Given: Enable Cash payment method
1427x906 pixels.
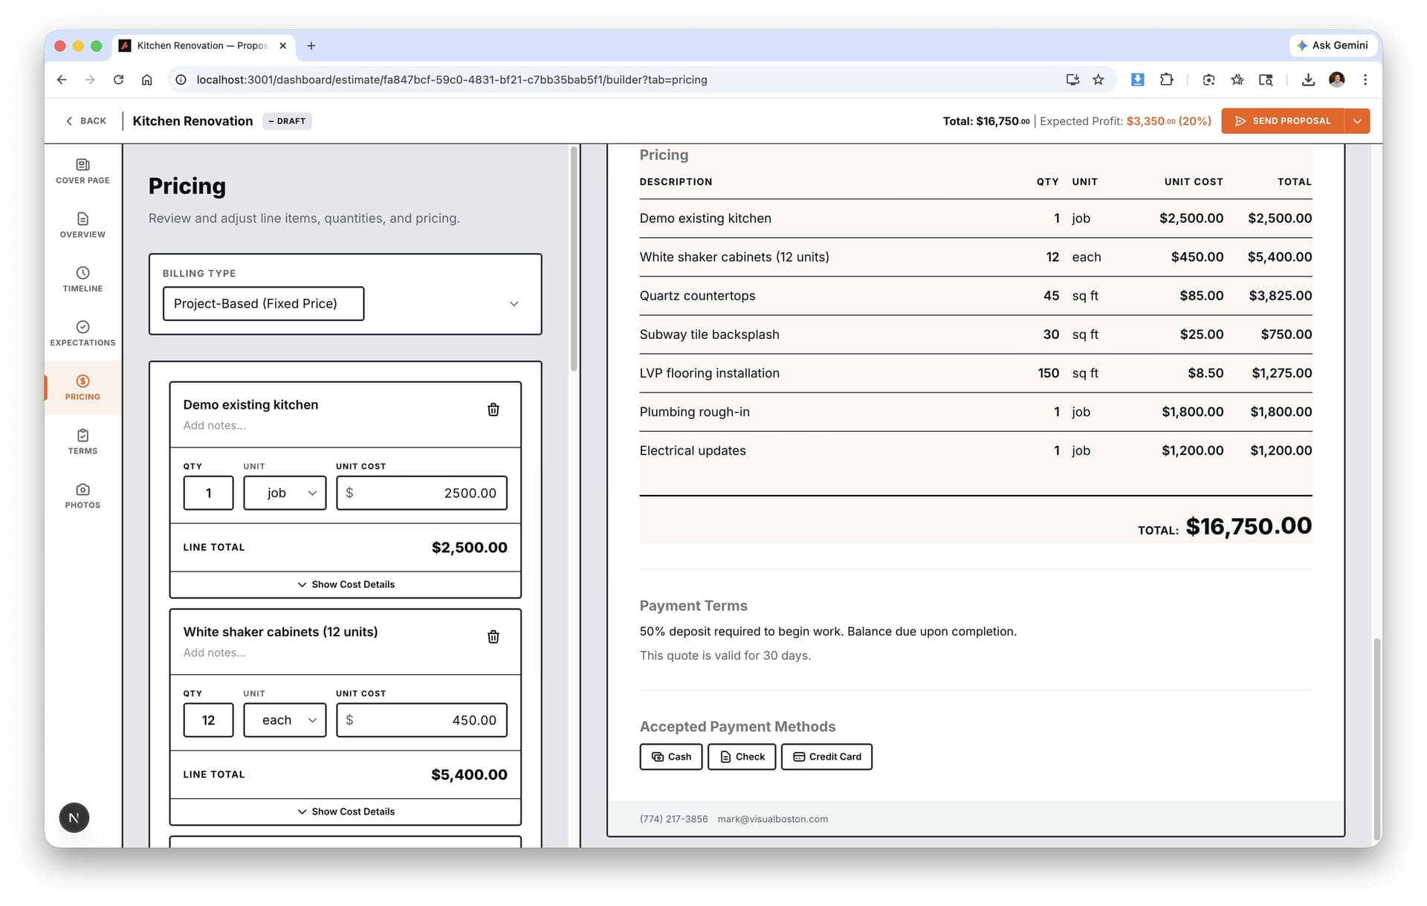Looking at the screenshot, I should pos(670,757).
